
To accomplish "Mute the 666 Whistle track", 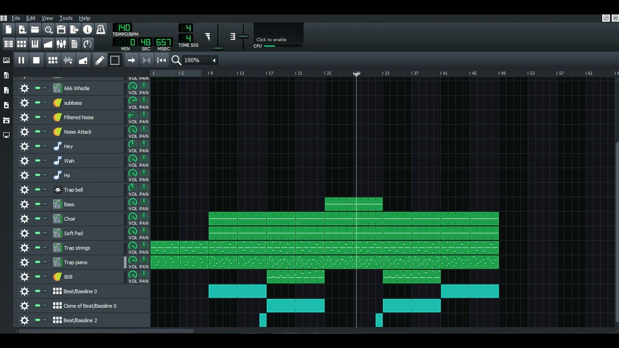I will click(38, 88).
